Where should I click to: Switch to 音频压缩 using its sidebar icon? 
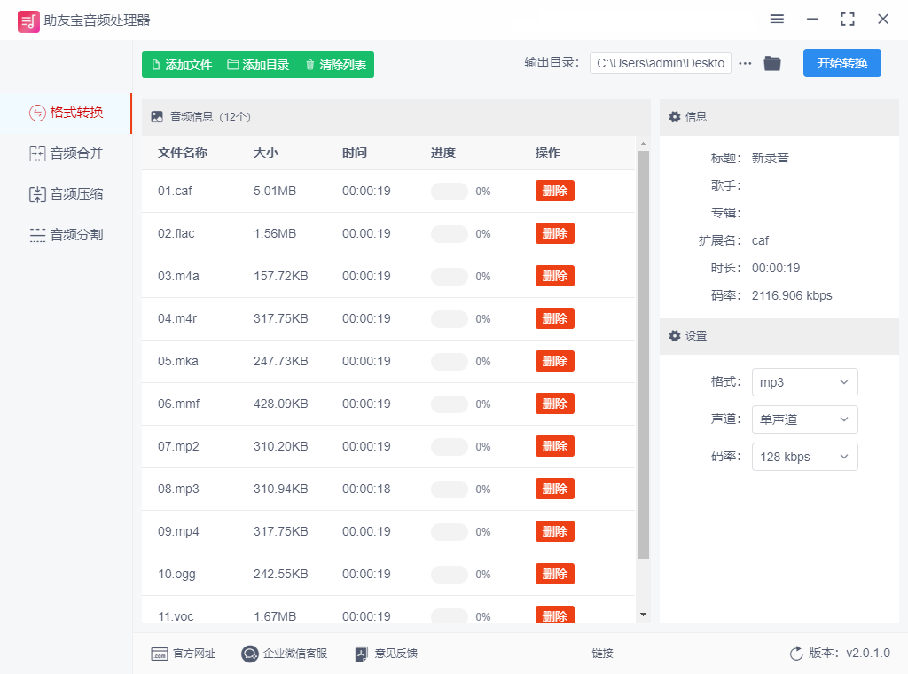[x=35, y=193]
